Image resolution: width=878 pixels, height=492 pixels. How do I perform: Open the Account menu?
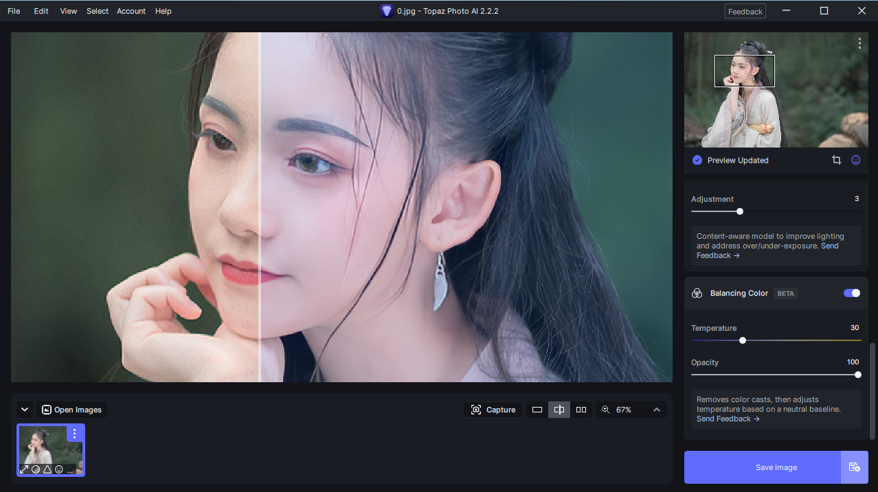[x=131, y=11]
